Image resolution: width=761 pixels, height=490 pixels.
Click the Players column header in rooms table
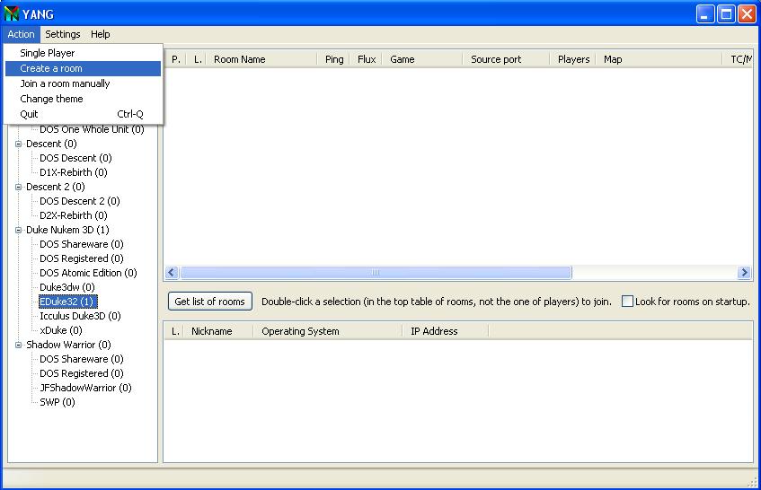click(572, 59)
